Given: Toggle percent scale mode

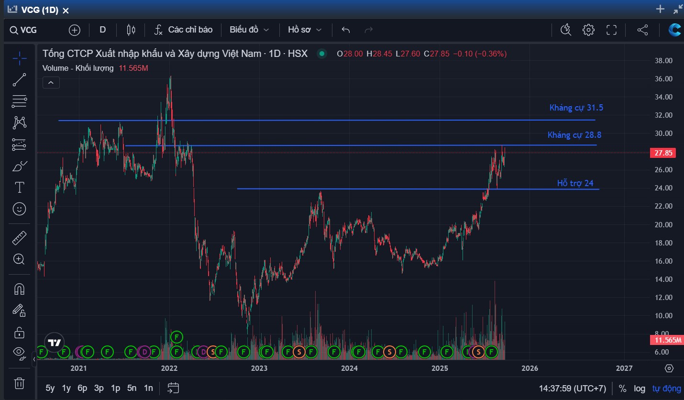Looking at the screenshot, I should pyautogui.click(x=622, y=388).
